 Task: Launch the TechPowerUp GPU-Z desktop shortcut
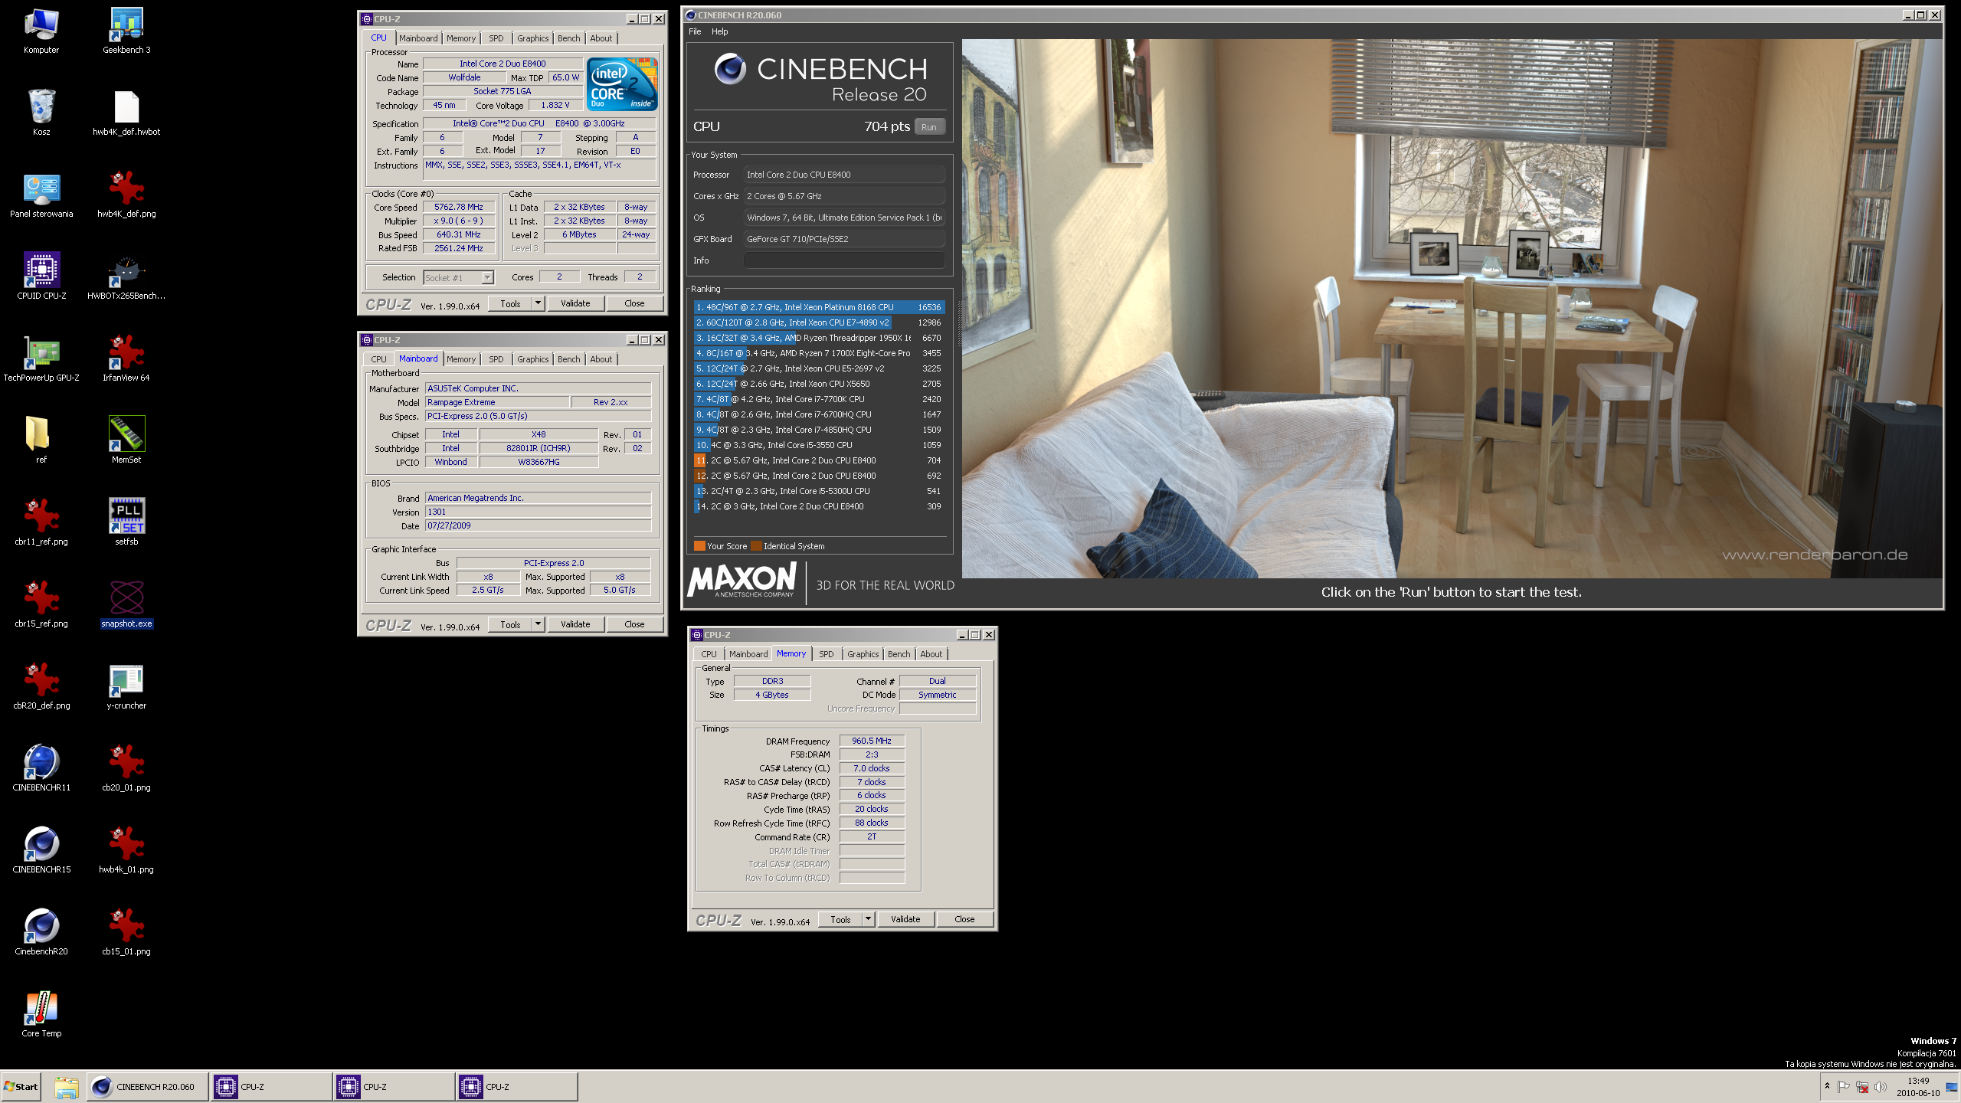pos(41,358)
